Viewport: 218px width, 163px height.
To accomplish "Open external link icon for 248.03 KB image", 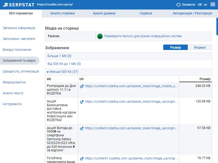I will pyautogui.click(x=82, y=86).
